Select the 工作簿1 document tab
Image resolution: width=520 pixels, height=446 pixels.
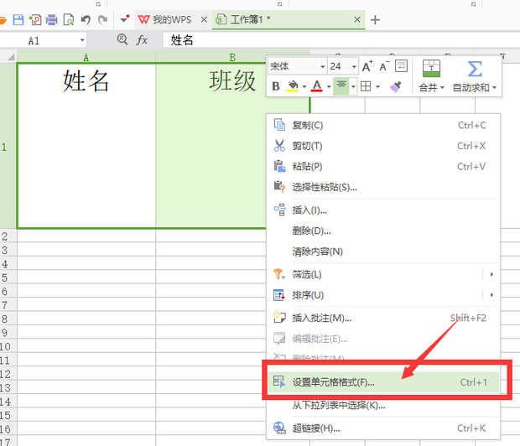(244, 20)
